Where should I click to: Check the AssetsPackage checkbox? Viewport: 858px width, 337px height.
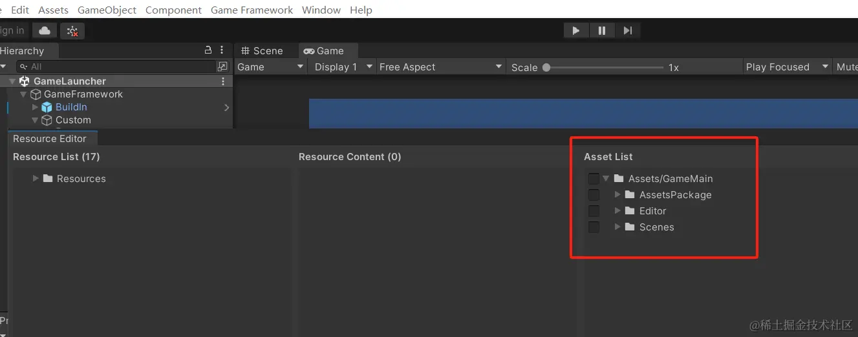[x=594, y=194]
